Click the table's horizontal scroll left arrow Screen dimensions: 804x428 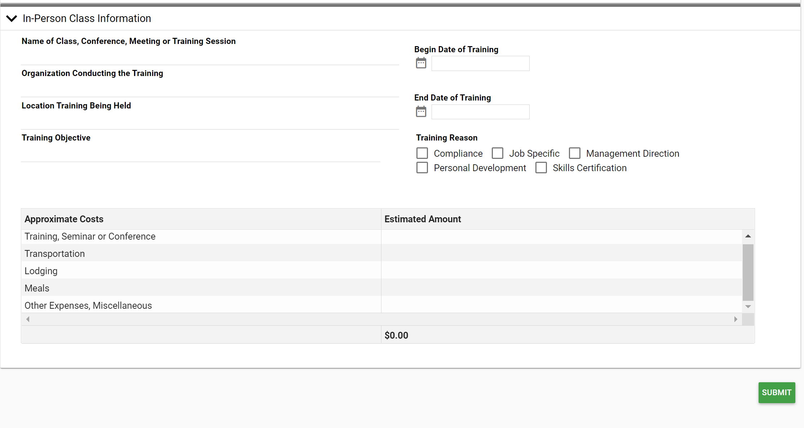28,319
